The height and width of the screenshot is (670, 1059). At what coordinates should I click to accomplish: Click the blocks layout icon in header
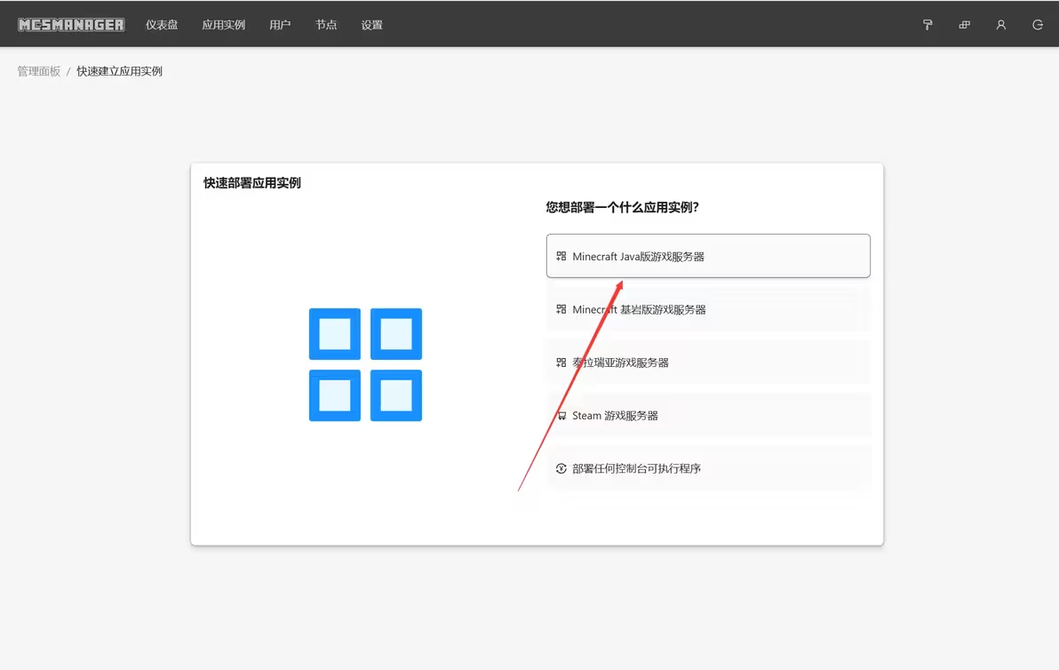[964, 25]
